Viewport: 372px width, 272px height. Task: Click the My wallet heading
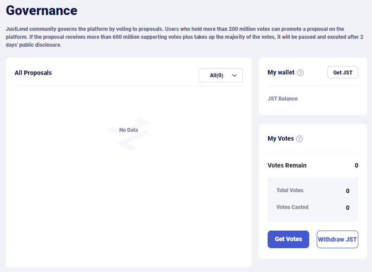pyautogui.click(x=281, y=72)
